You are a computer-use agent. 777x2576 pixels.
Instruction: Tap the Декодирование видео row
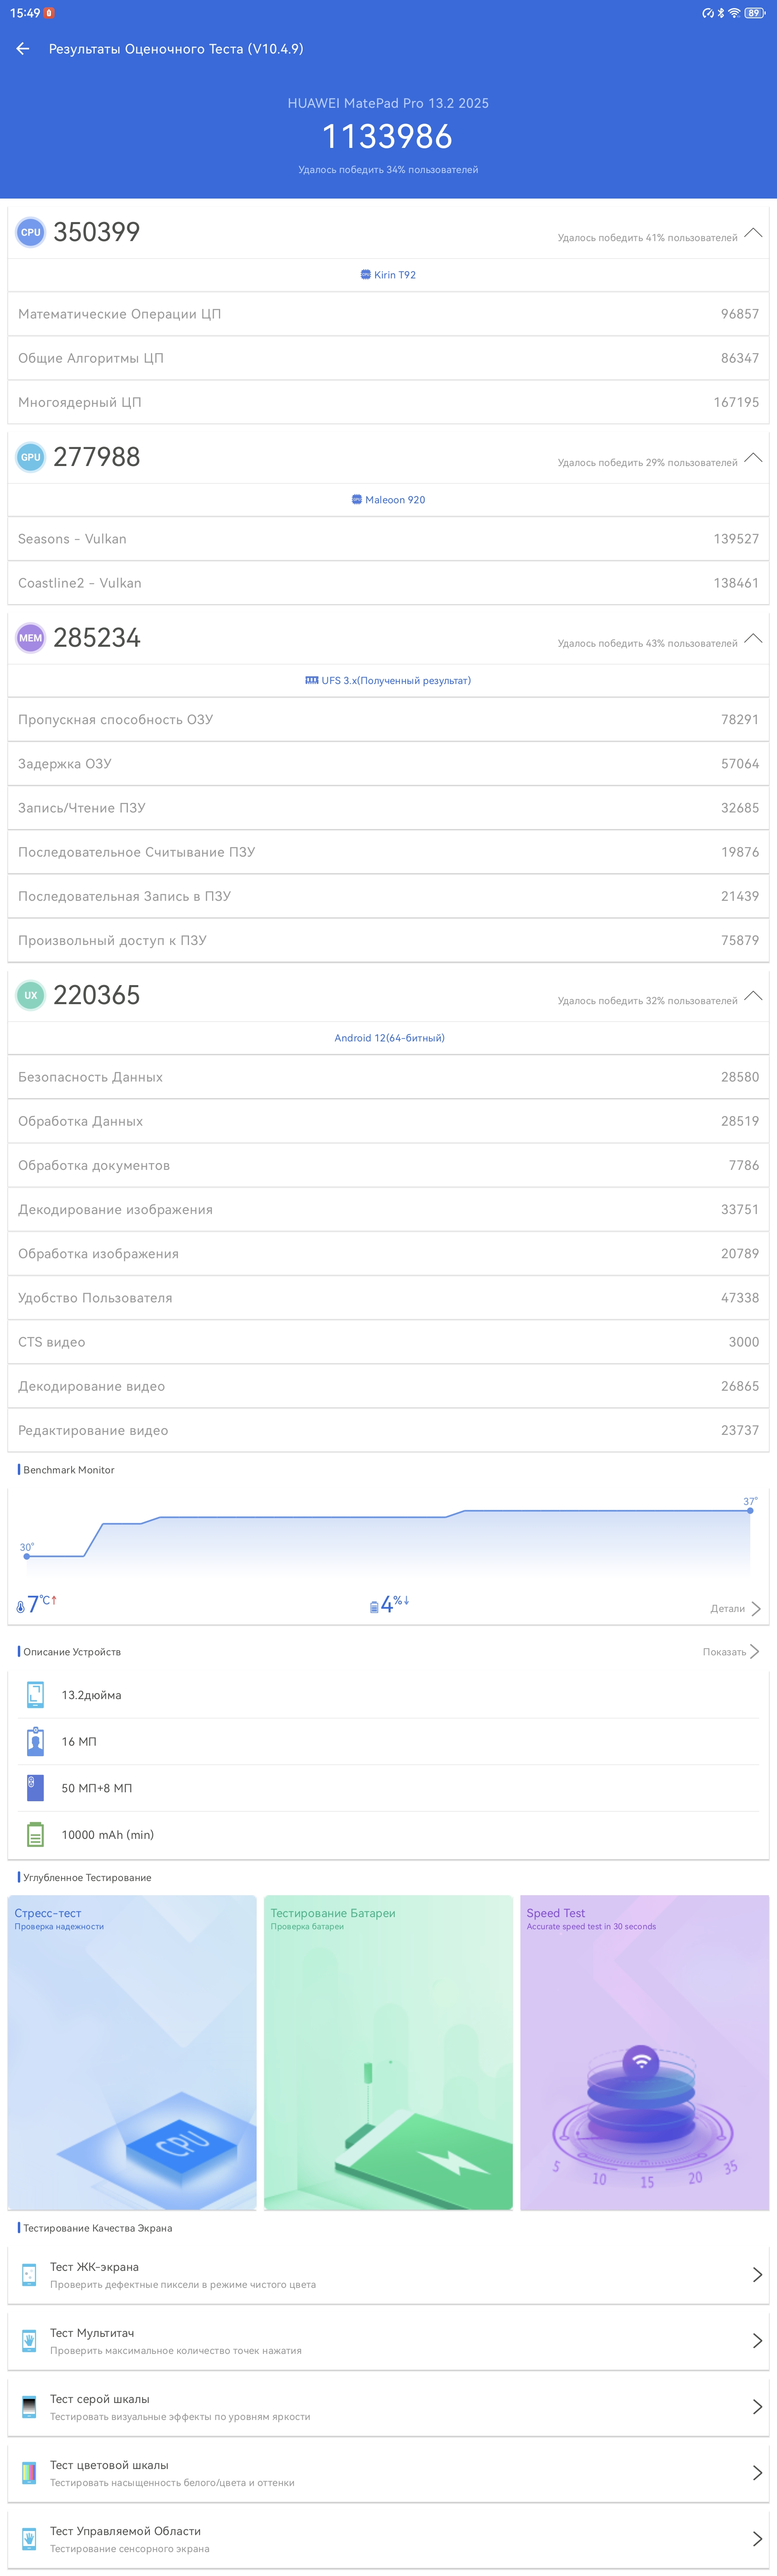click(388, 1386)
